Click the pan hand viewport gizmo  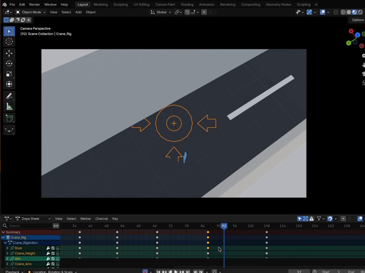coord(363,65)
